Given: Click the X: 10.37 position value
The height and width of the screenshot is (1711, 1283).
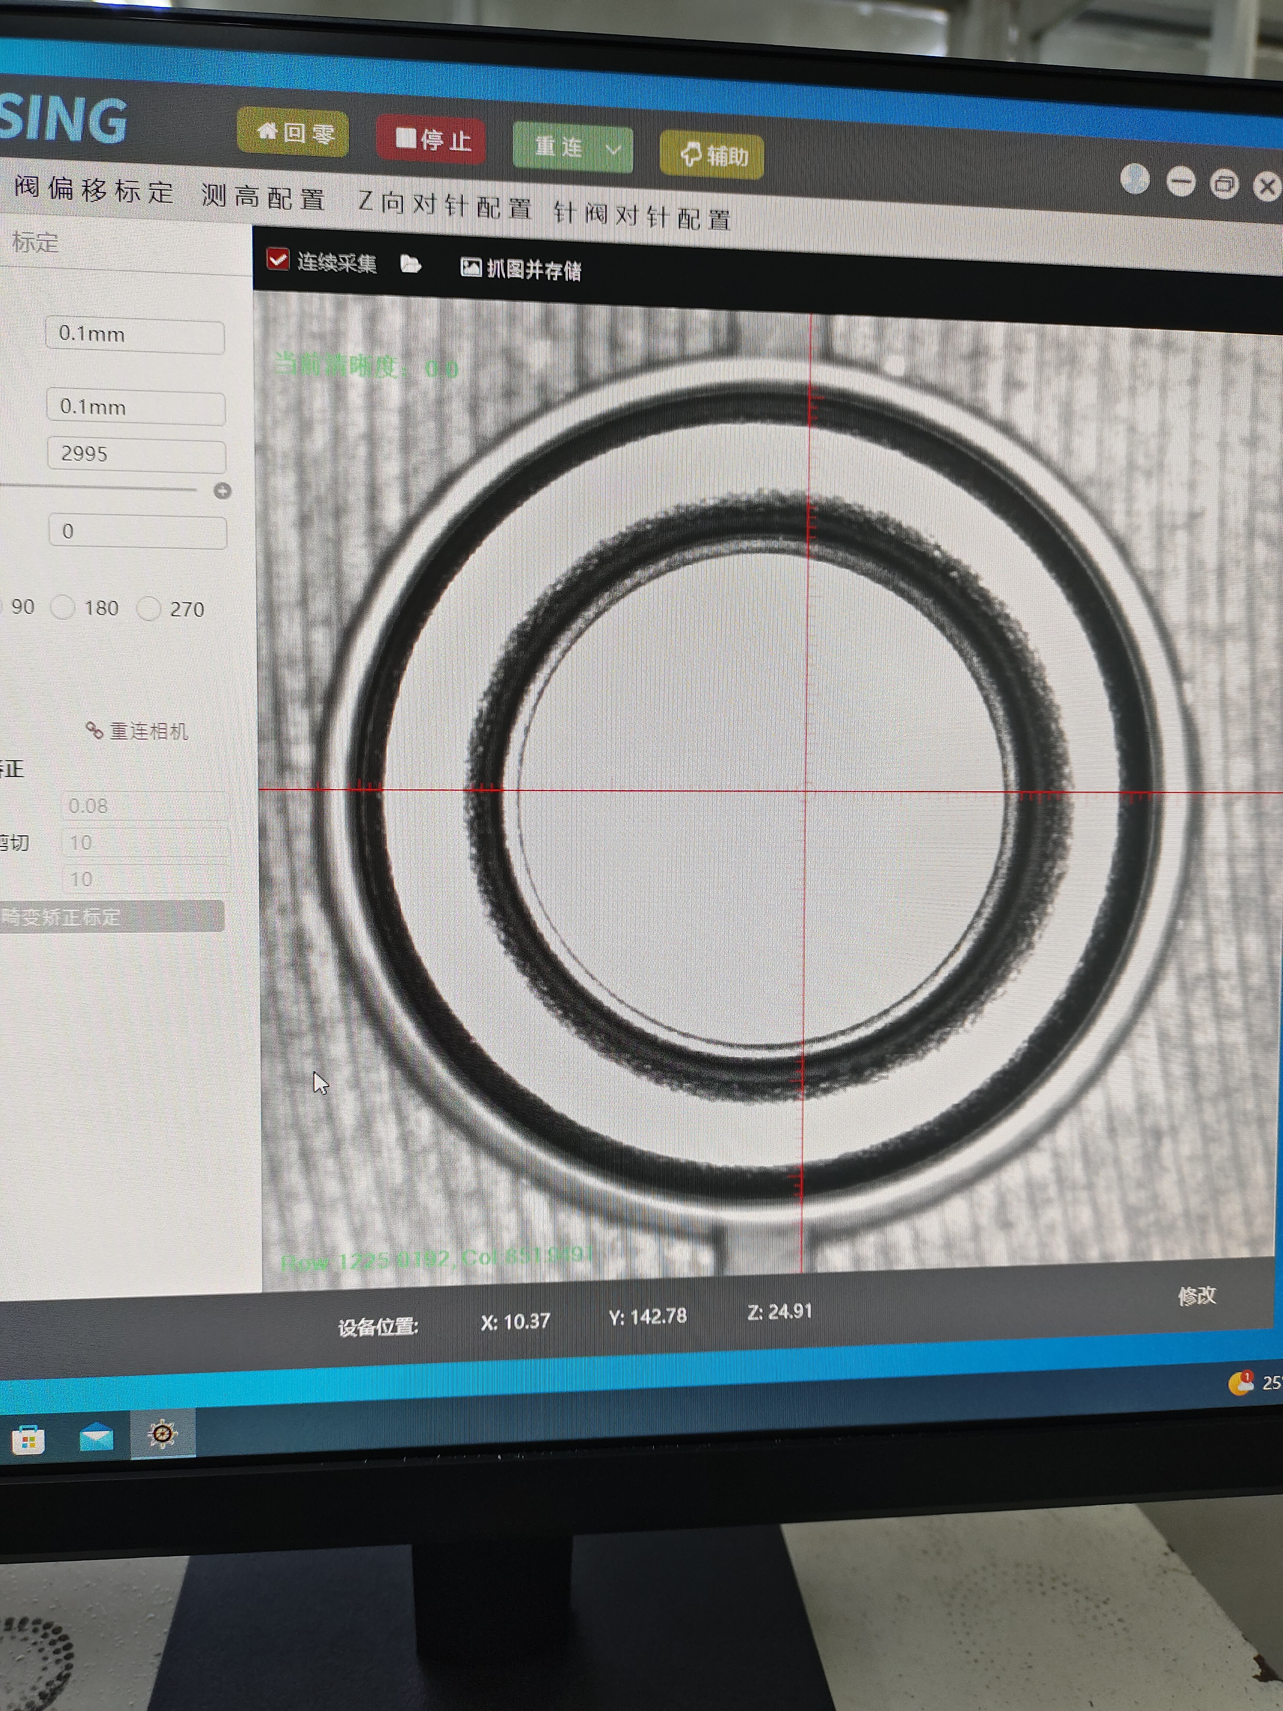Looking at the screenshot, I should pos(515,1321).
